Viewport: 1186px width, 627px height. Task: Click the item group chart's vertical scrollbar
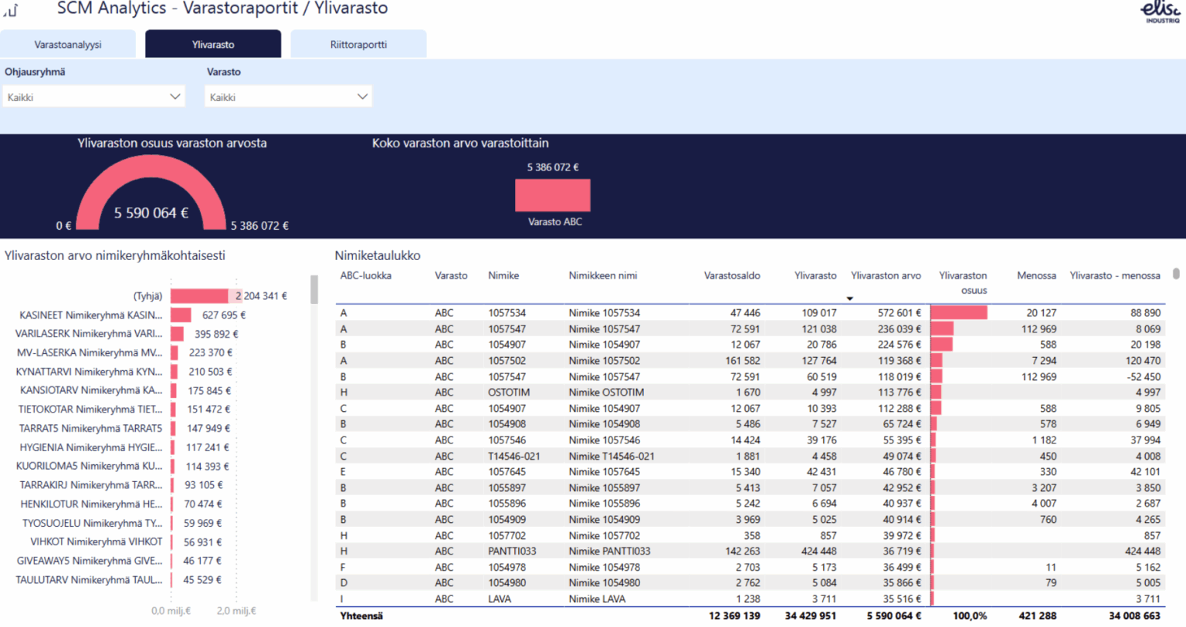(x=314, y=290)
